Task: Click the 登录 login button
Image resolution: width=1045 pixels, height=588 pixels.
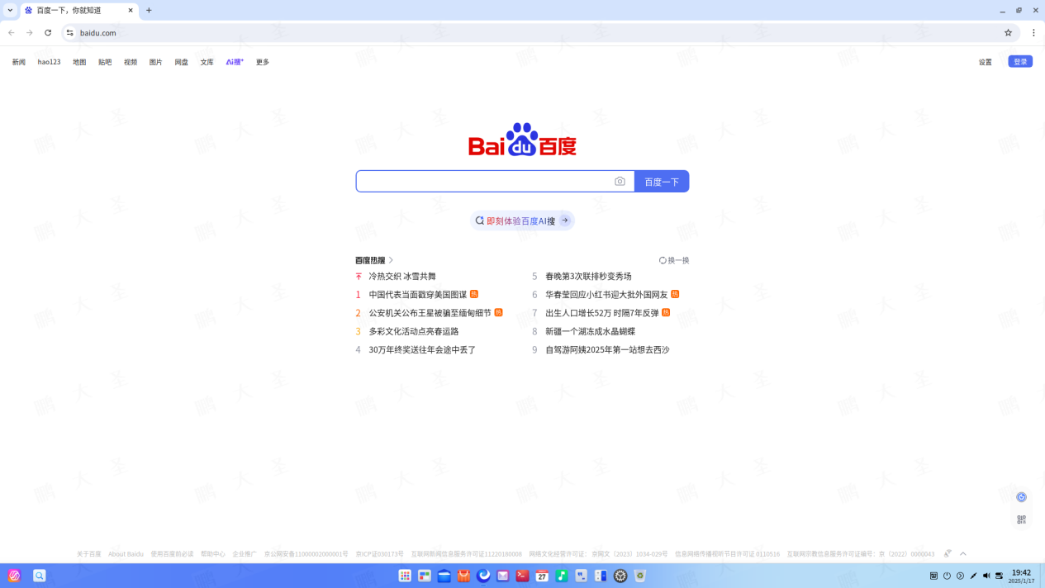Action: 1020,62
